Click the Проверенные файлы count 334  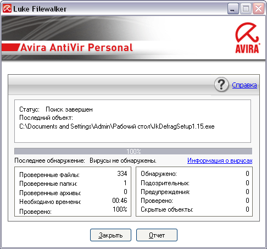pos(122,174)
